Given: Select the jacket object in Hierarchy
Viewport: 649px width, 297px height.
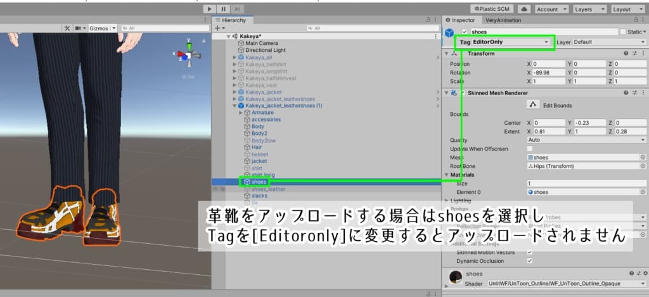Looking at the screenshot, I should 259,161.
